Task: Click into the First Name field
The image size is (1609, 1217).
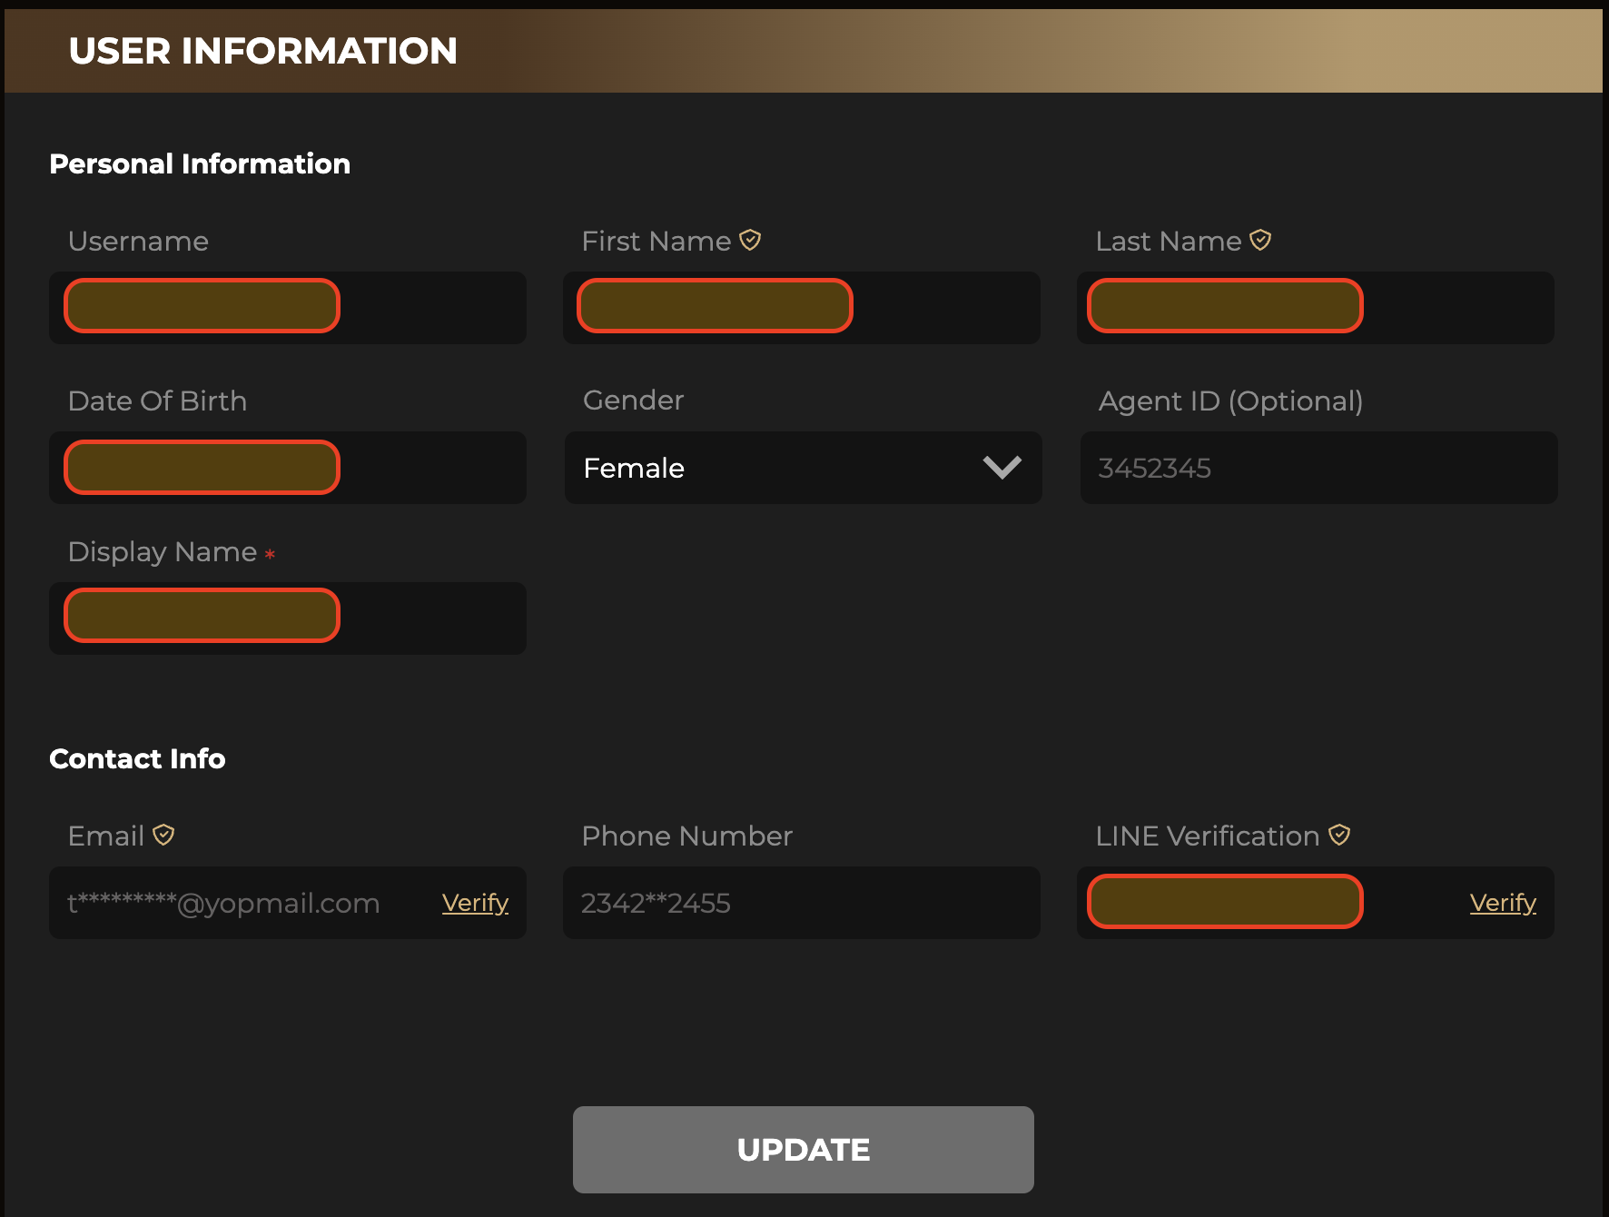Action: [801, 308]
